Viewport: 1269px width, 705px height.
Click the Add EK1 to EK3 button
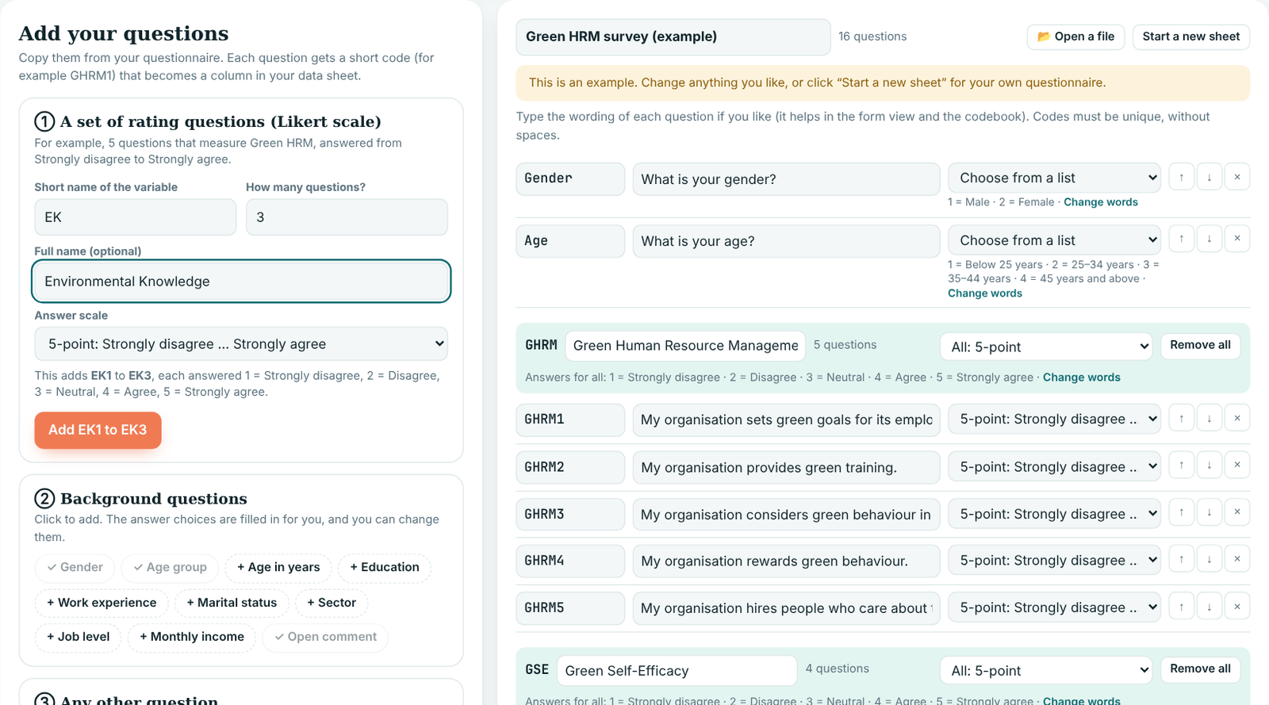coord(98,430)
